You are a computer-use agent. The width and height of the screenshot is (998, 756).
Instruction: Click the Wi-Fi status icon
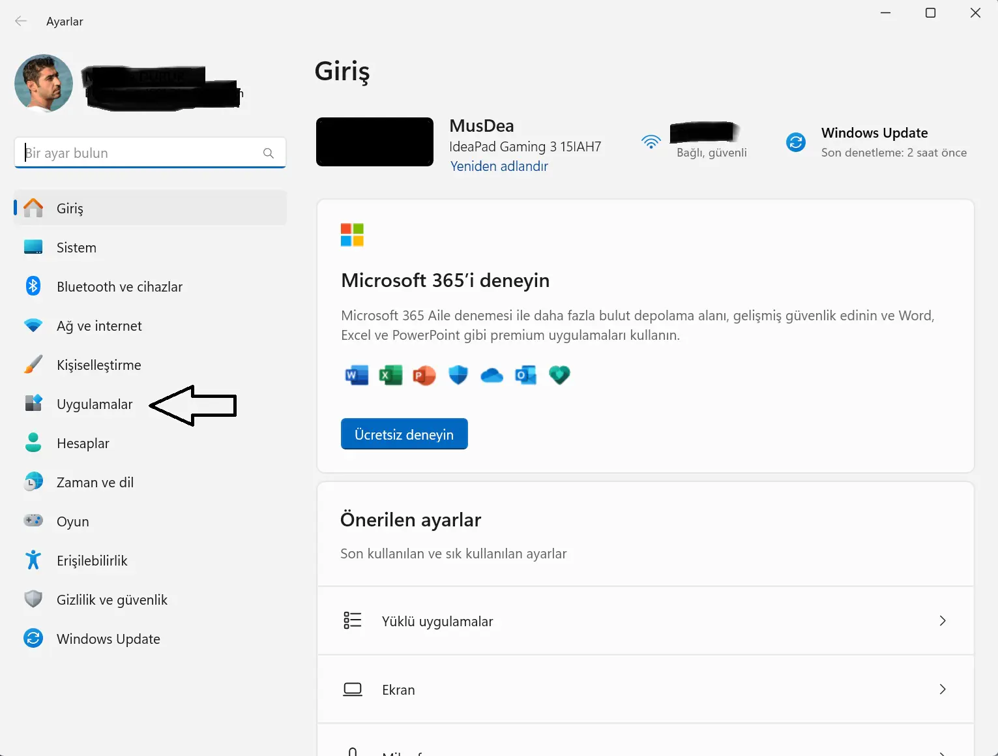(x=651, y=142)
